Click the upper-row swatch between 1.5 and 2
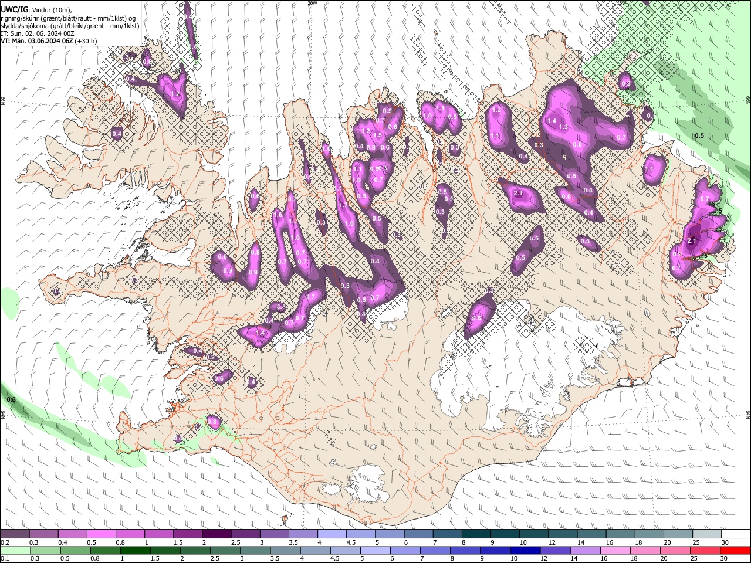 click(x=187, y=534)
